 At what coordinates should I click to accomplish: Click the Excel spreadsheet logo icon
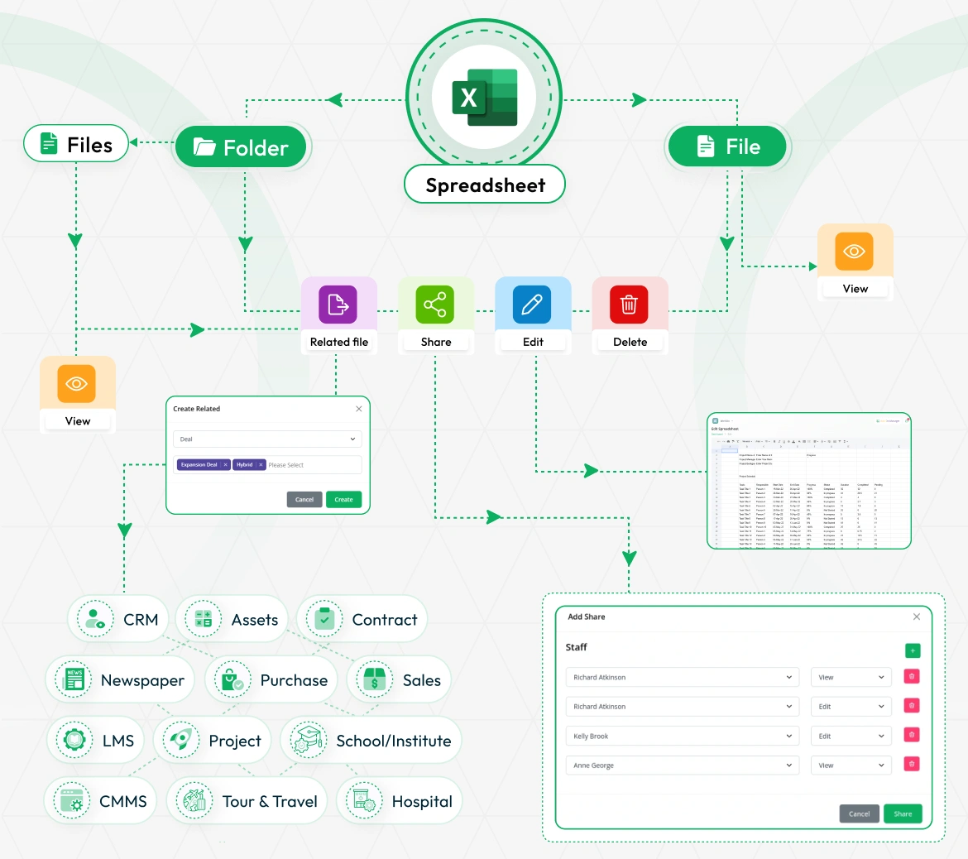coord(485,98)
